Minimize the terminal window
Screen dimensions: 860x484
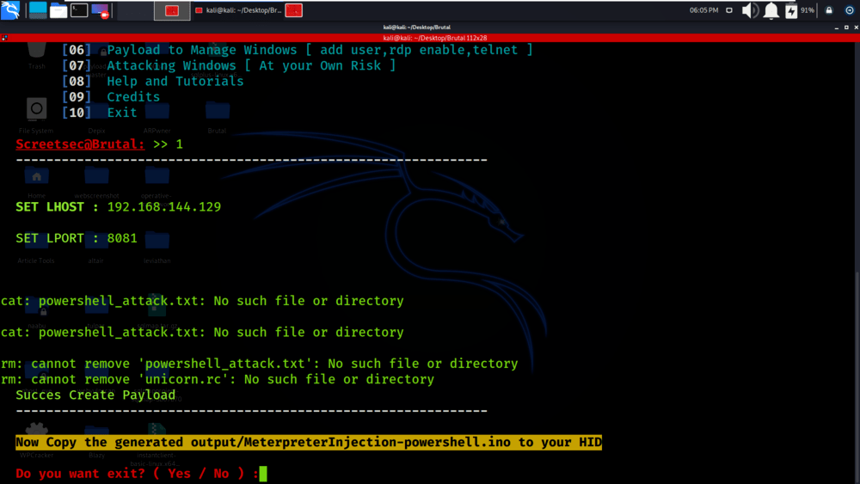[x=837, y=27]
